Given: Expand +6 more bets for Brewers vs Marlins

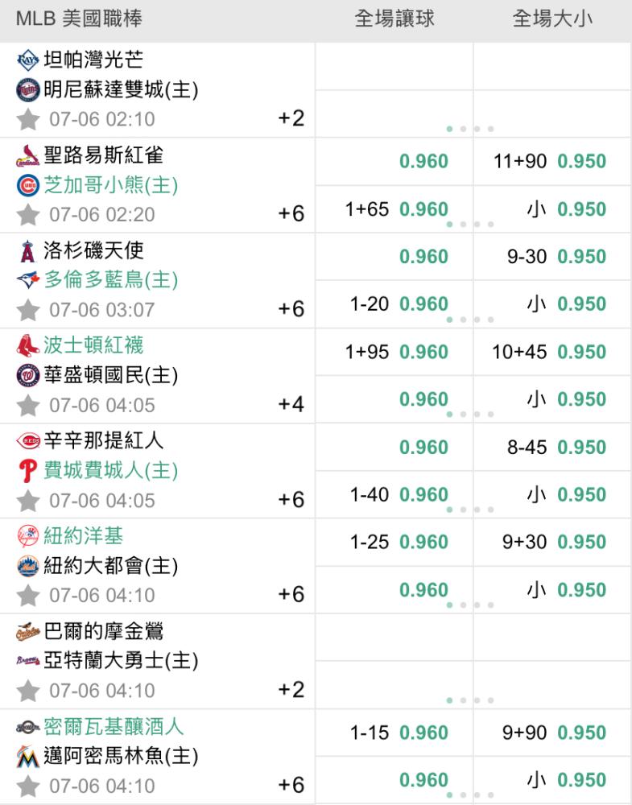Looking at the screenshot, I should (x=291, y=785).
